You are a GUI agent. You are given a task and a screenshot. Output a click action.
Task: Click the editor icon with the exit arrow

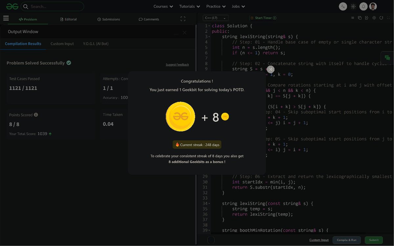click(367, 18)
